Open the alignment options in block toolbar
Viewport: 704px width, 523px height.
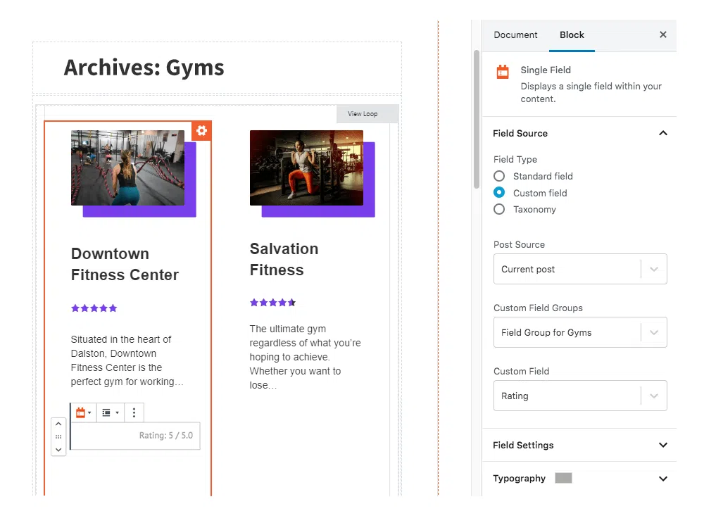[110, 412]
